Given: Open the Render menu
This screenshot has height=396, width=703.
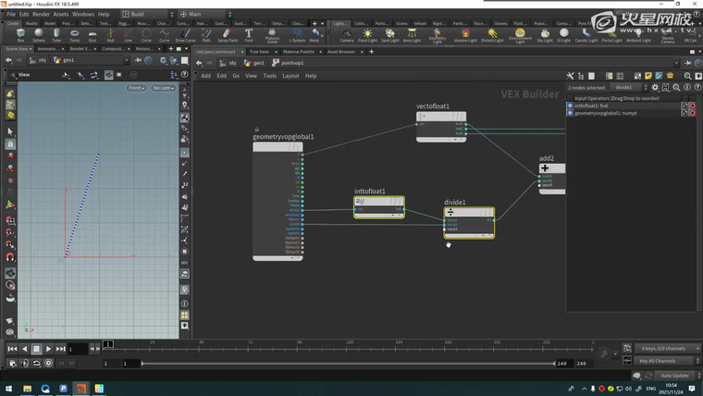Looking at the screenshot, I should (x=41, y=14).
